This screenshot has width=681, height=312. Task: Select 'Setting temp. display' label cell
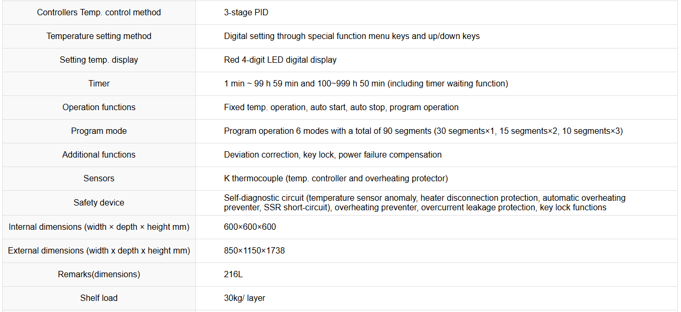pos(99,60)
